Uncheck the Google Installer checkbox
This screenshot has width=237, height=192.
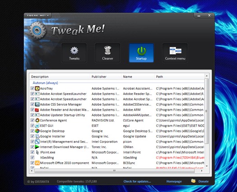tap(32, 136)
